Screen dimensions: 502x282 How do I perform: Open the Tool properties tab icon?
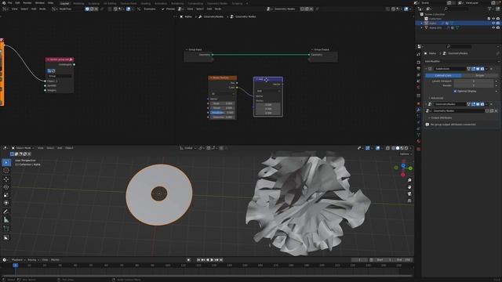point(418,55)
